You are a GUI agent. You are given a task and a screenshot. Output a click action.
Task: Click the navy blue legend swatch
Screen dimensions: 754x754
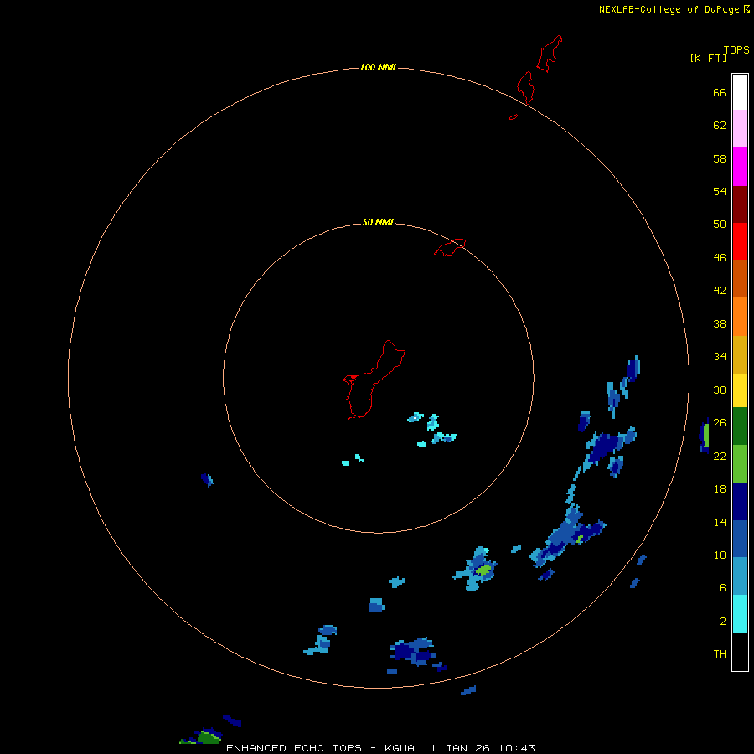point(740,502)
